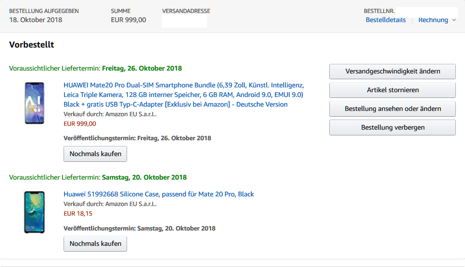Click Nochmals kaufen under the Silicone Case
The width and height of the screenshot is (465, 267).
tap(95, 243)
